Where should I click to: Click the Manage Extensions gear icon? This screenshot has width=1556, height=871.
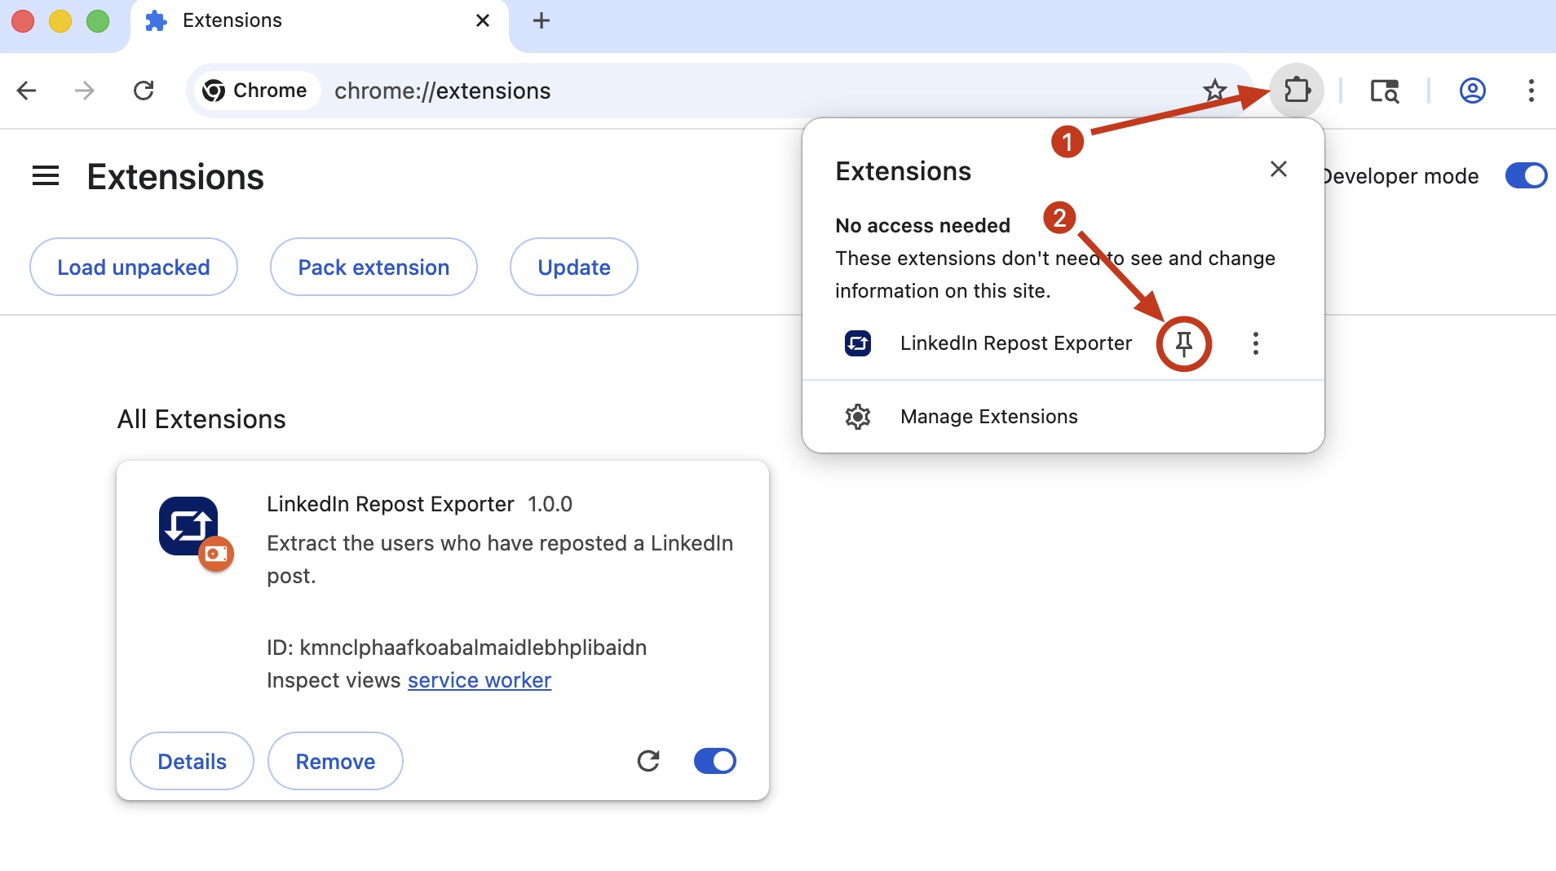point(858,417)
